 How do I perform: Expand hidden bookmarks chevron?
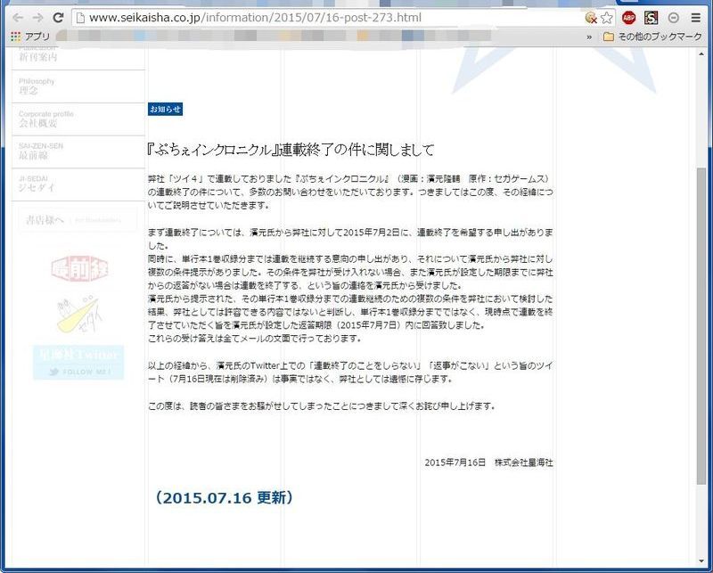(589, 37)
